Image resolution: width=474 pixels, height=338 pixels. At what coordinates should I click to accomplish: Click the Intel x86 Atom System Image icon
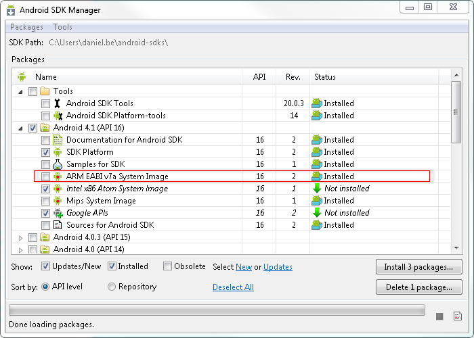pos(58,189)
